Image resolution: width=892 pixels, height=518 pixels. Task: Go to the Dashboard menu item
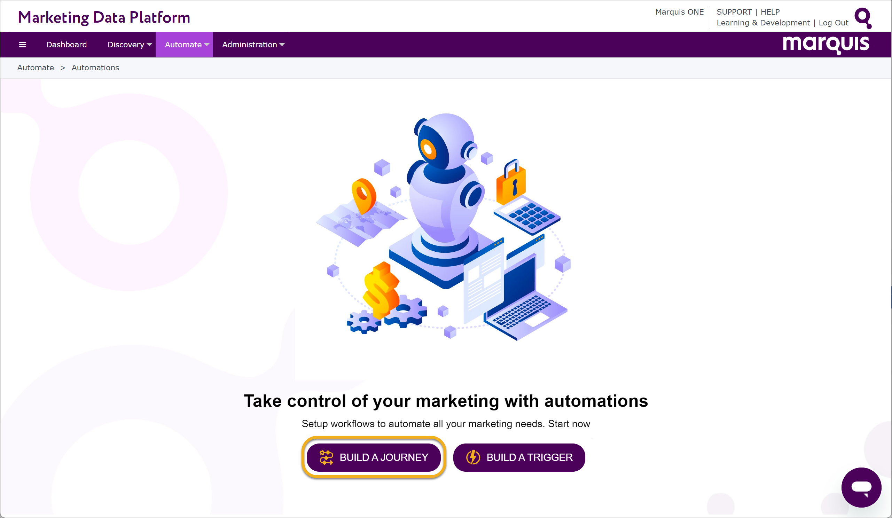coord(66,45)
